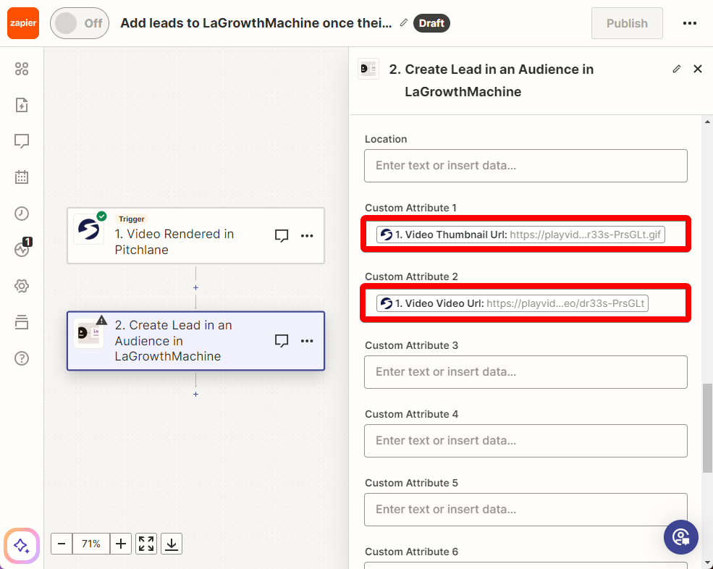The height and width of the screenshot is (569, 713).
Task: Click the Zap title text
Action: (x=256, y=23)
